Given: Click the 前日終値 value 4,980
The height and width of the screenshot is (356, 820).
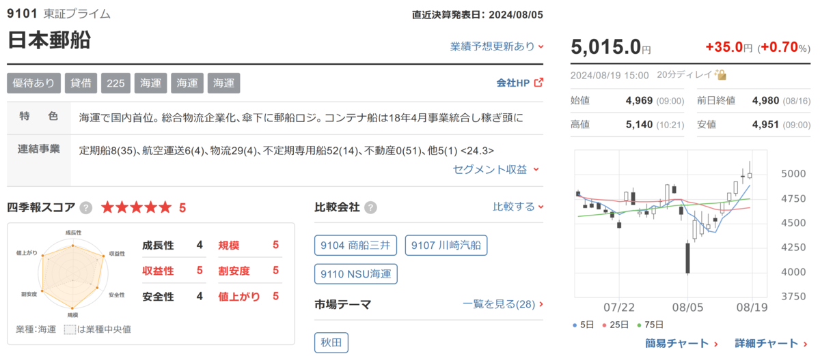Looking at the screenshot, I should 765,101.
